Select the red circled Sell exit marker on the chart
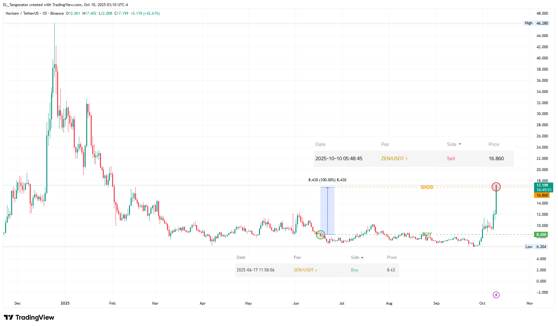This screenshot has height=327, width=558. (497, 187)
